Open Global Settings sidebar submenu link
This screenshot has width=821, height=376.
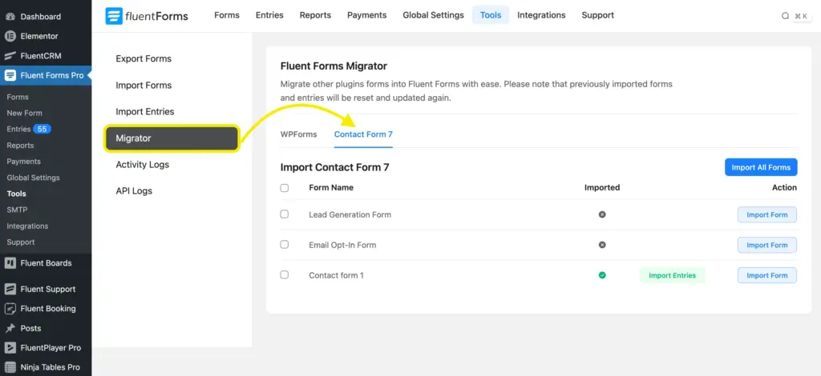33,178
